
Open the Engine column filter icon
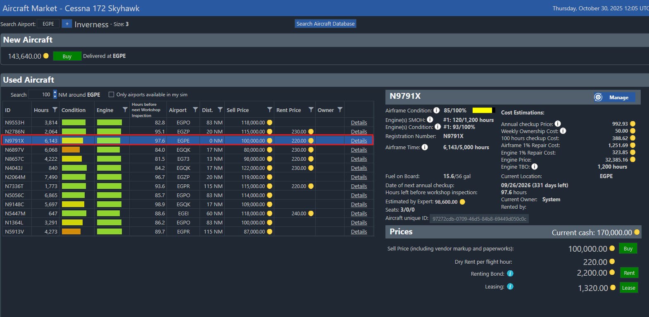(125, 110)
